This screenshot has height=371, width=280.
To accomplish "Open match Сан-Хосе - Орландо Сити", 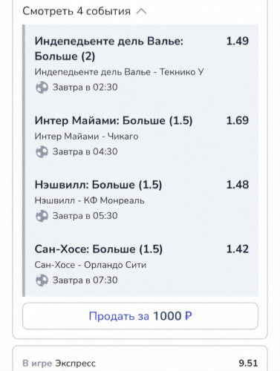I will click(x=91, y=265).
